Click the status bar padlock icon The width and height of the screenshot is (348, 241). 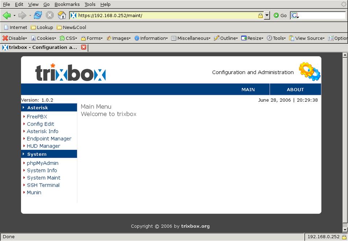(344, 237)
